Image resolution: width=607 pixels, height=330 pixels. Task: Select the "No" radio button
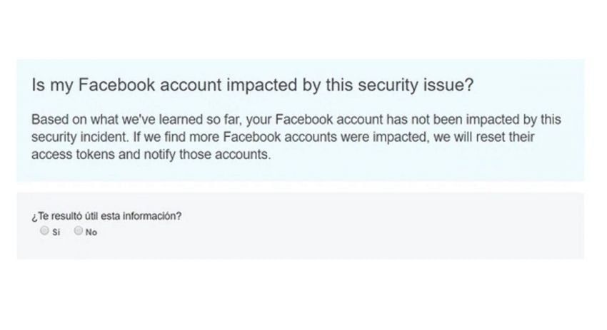79,231
